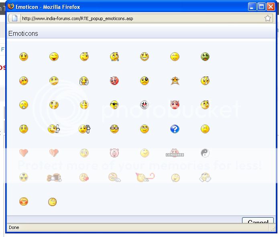The image size is (279, 237).
Task: Pick the red devil emoticon
Action: click(175, 105)
